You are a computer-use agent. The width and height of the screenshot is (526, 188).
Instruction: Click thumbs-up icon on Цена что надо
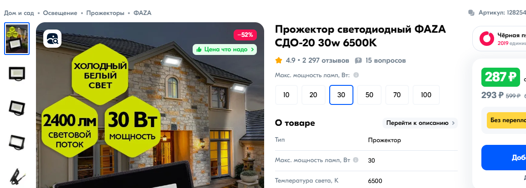[x=199, y=49]
